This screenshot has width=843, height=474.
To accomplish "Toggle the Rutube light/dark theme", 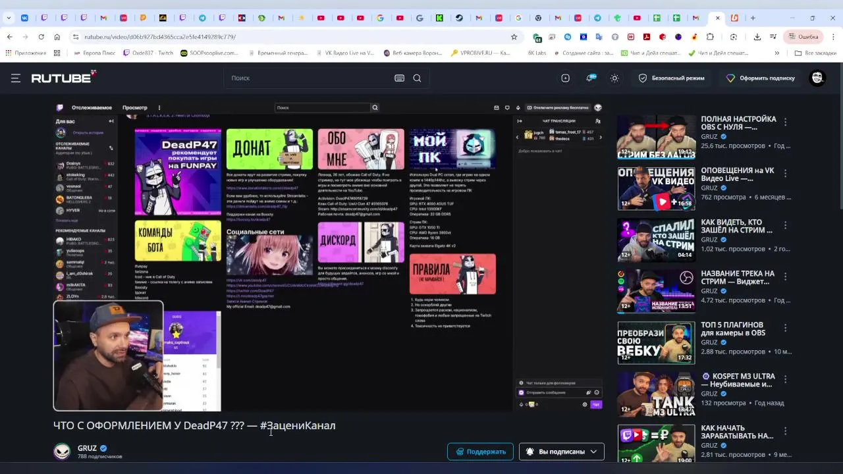I will 614,78.
